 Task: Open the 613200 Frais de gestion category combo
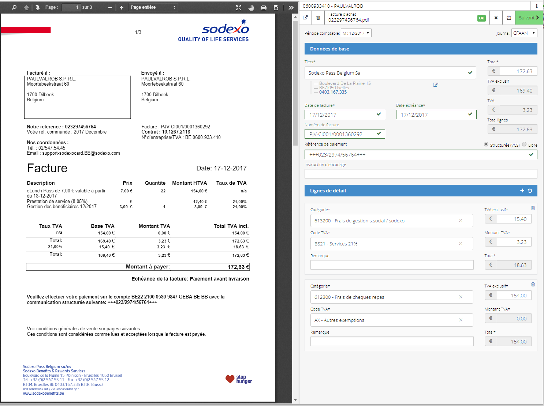(392, 221)
